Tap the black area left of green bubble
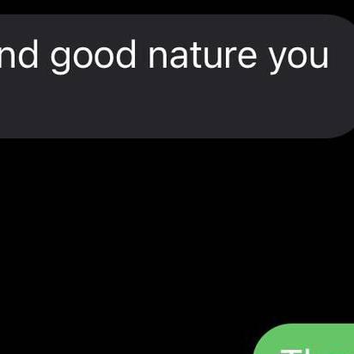Screen dimensions: 354x354 [x=126, y=339]
